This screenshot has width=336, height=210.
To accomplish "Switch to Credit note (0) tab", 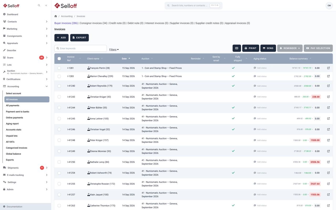I will tap(117, 23).
